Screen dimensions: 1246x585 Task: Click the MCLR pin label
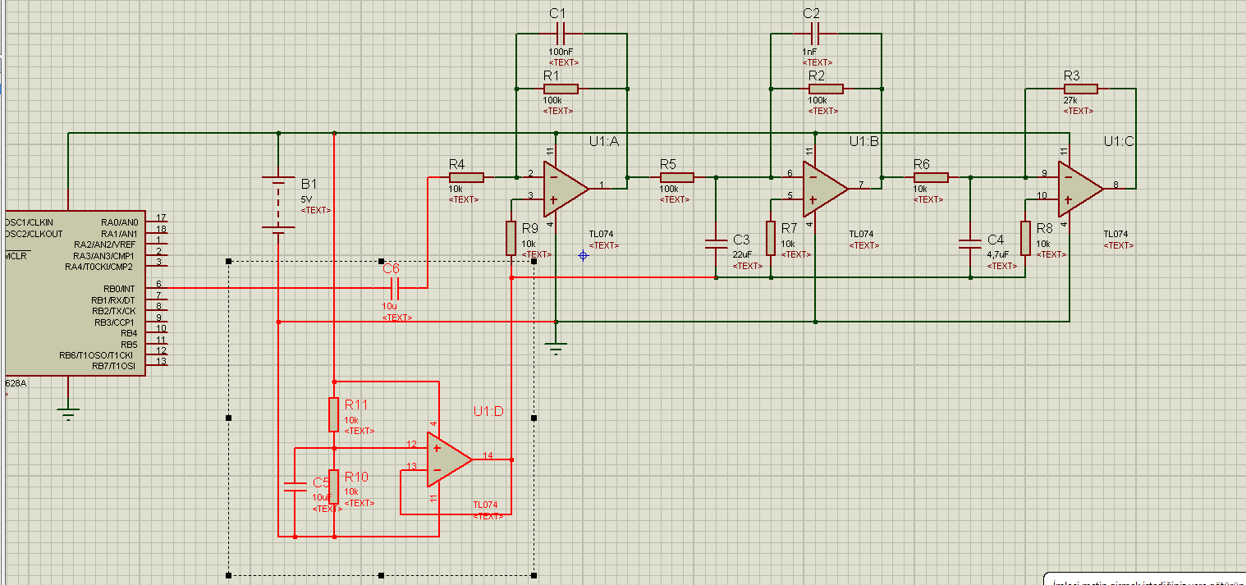[16, 255]
